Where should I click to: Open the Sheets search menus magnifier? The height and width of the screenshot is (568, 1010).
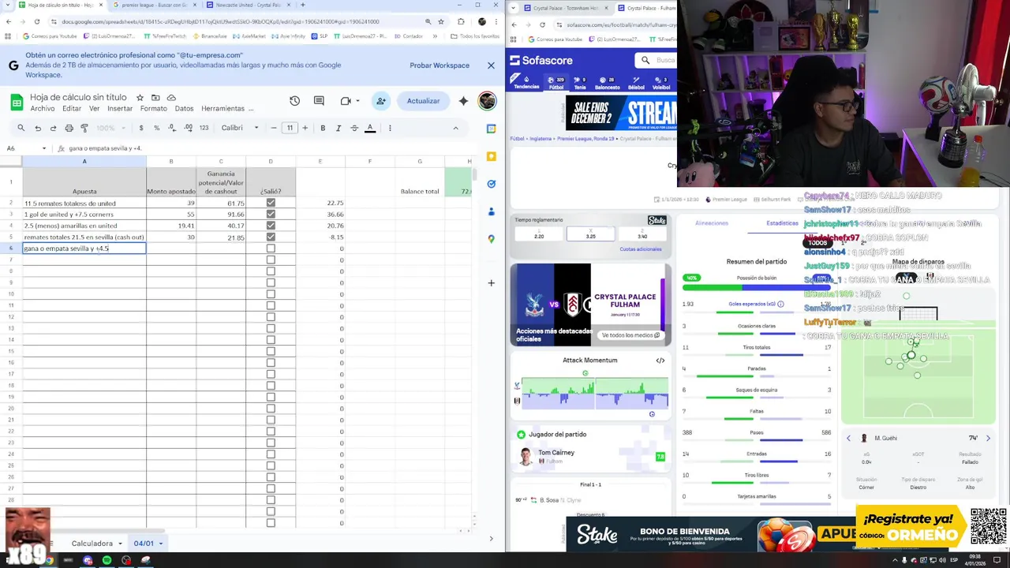point(21,128)
